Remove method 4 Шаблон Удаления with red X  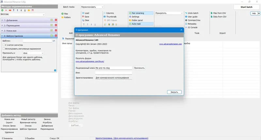pyautogui.click(x=56, y=35)
